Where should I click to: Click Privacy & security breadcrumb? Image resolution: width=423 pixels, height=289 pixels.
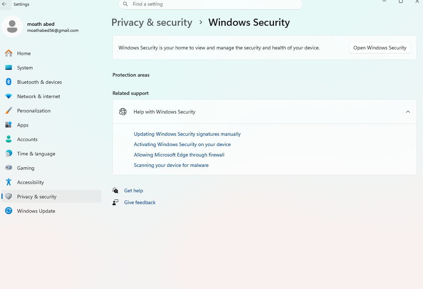click(152, 23)
